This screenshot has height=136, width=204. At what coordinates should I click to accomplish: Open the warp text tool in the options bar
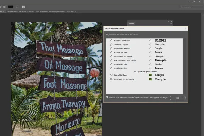(17, 7)
